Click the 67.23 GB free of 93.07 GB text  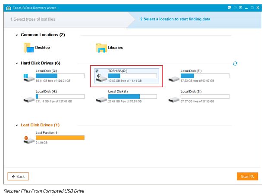click(x=198, y=81)
